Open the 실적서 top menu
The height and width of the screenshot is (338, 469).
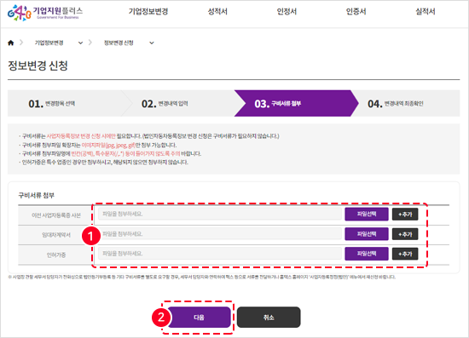click(x=425, y=11)
